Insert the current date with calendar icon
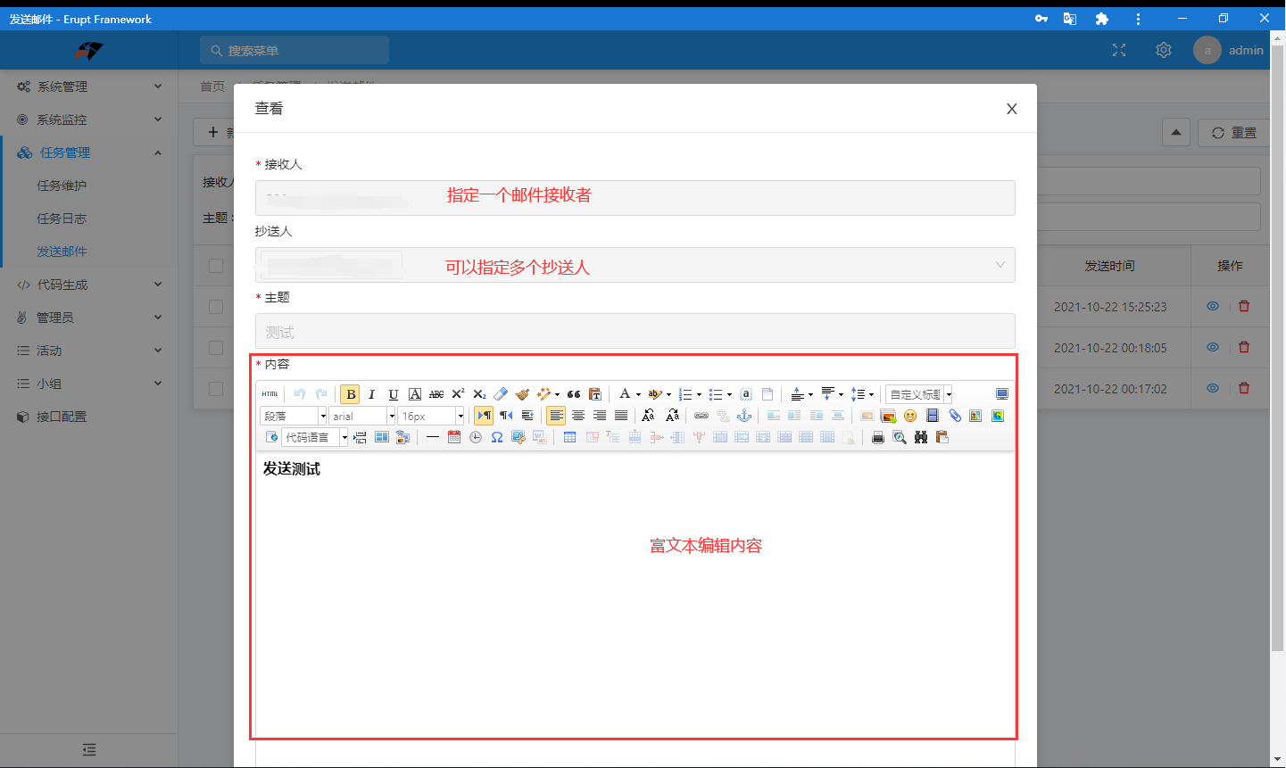The width and height of the screenshot is (1286, 768). pos(454,437)
